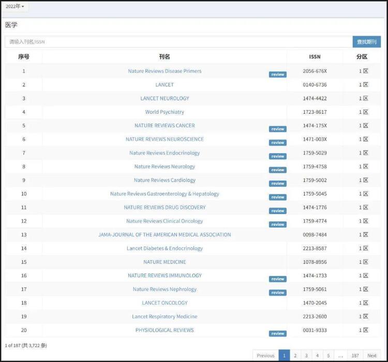388x362 pixels.
Task: Go to page 2 of results
Action: pyautogui.click(x=295, y=355)
